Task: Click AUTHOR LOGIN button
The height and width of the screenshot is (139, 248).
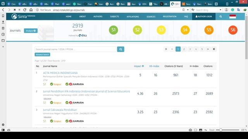Action: point(204,17)
